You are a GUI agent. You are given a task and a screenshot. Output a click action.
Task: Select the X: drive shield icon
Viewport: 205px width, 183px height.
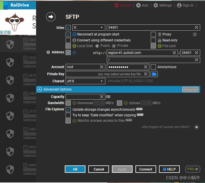(x=10, y=45)
